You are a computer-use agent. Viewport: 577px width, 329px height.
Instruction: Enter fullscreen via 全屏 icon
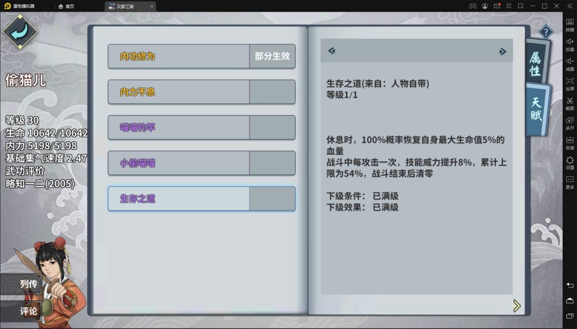570,83
